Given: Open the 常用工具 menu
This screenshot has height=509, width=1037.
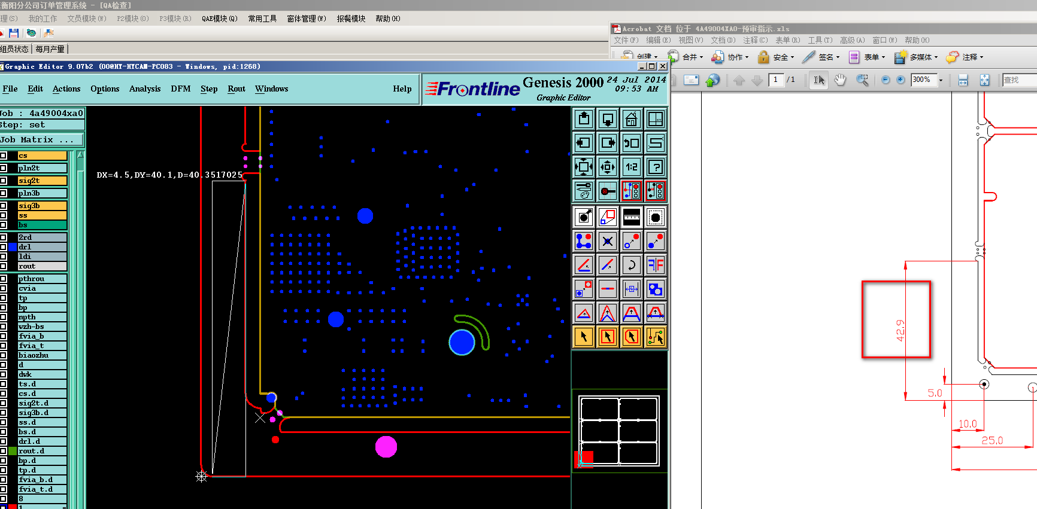Looking at the screenshot, I should coord(262,19).
